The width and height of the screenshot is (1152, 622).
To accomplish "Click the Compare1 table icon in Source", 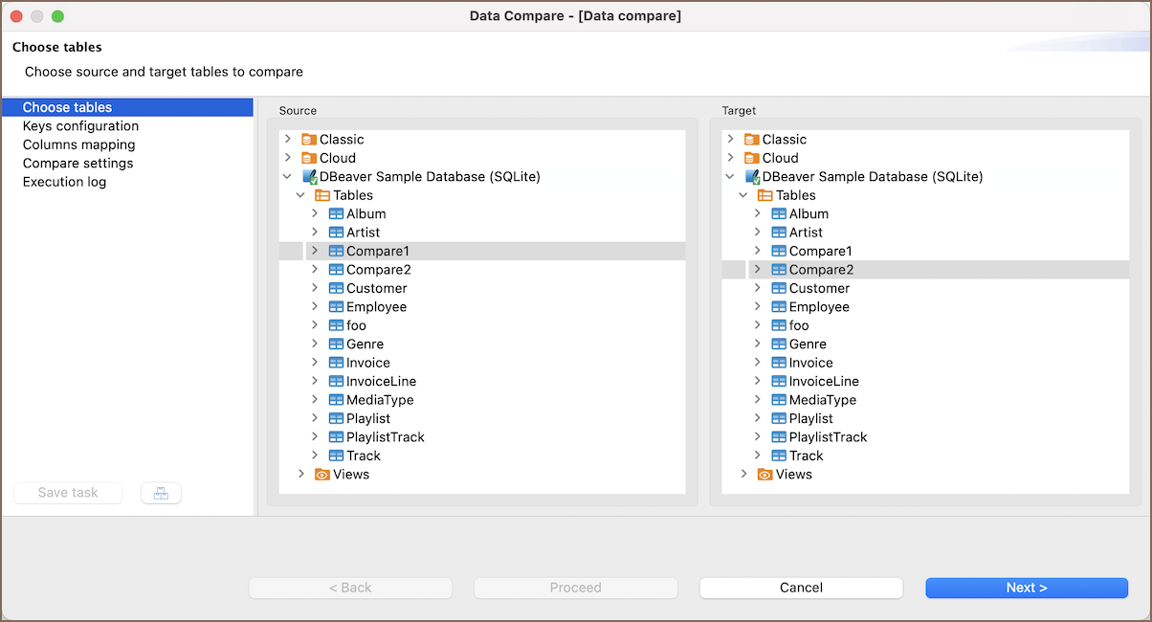I will pos(336,251).
